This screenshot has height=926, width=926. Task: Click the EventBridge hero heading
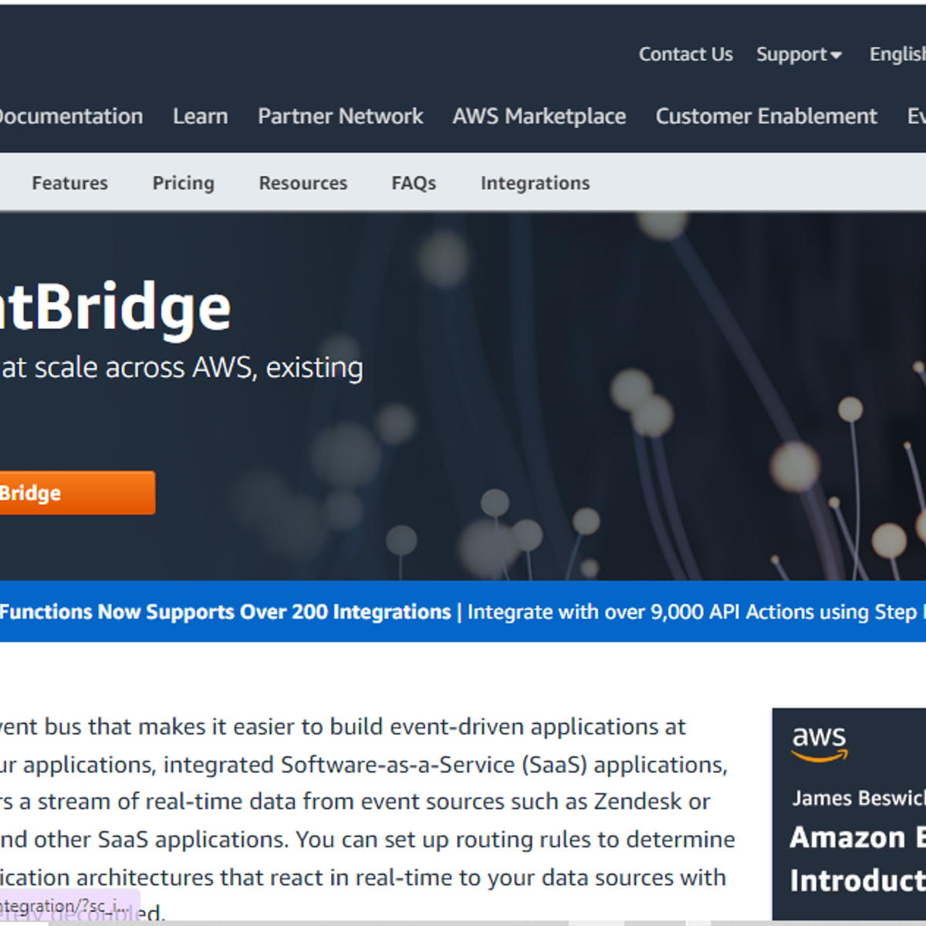[116, 308]
